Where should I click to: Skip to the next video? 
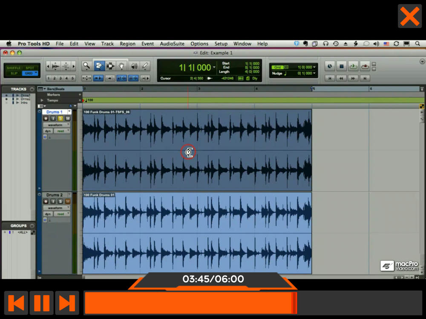pos(67,303)
